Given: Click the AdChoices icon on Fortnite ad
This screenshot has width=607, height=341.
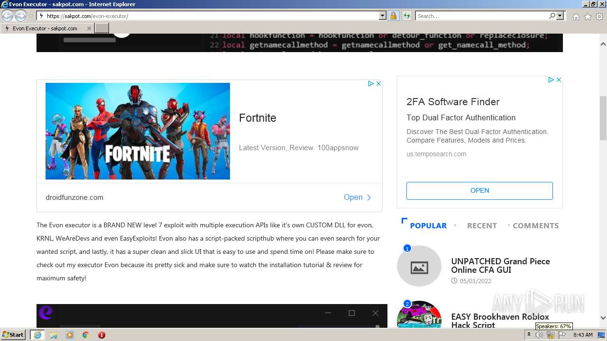Looking at the screenshot, I should tap(371, 83).
